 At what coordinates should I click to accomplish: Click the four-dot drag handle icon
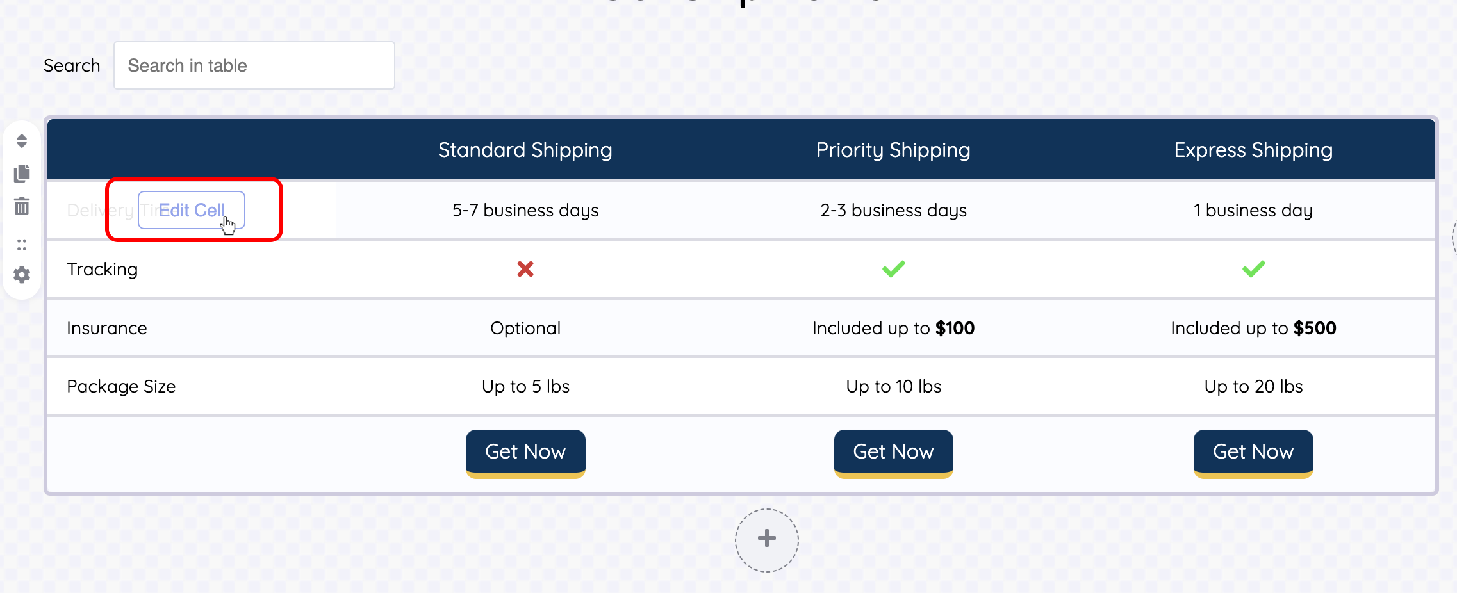(x=22, y=245)
